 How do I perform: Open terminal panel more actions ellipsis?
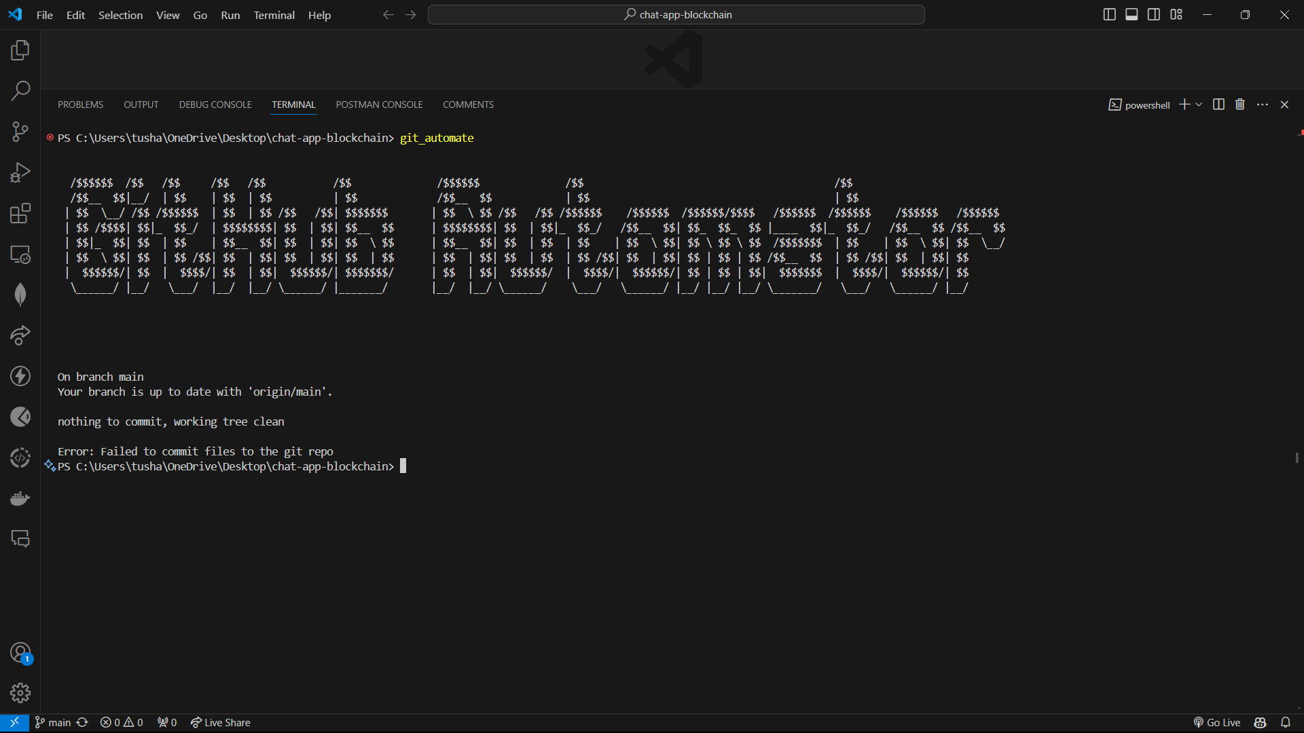[1263, 105]
